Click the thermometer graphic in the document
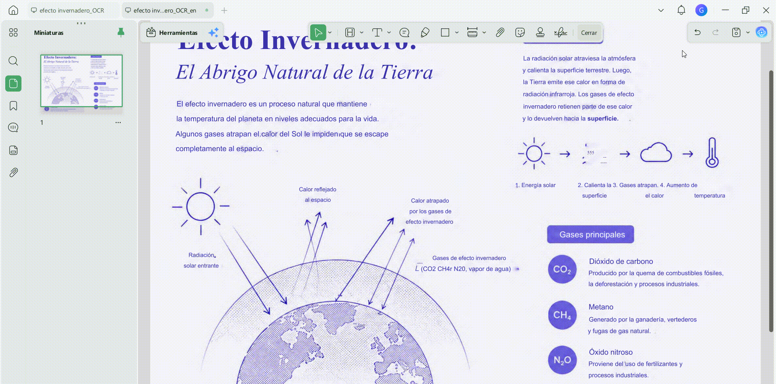This screenshot has width=776, height=384. coord(712,153)
